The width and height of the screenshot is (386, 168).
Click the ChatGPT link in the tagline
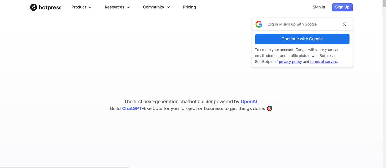(x=132, y=108)
